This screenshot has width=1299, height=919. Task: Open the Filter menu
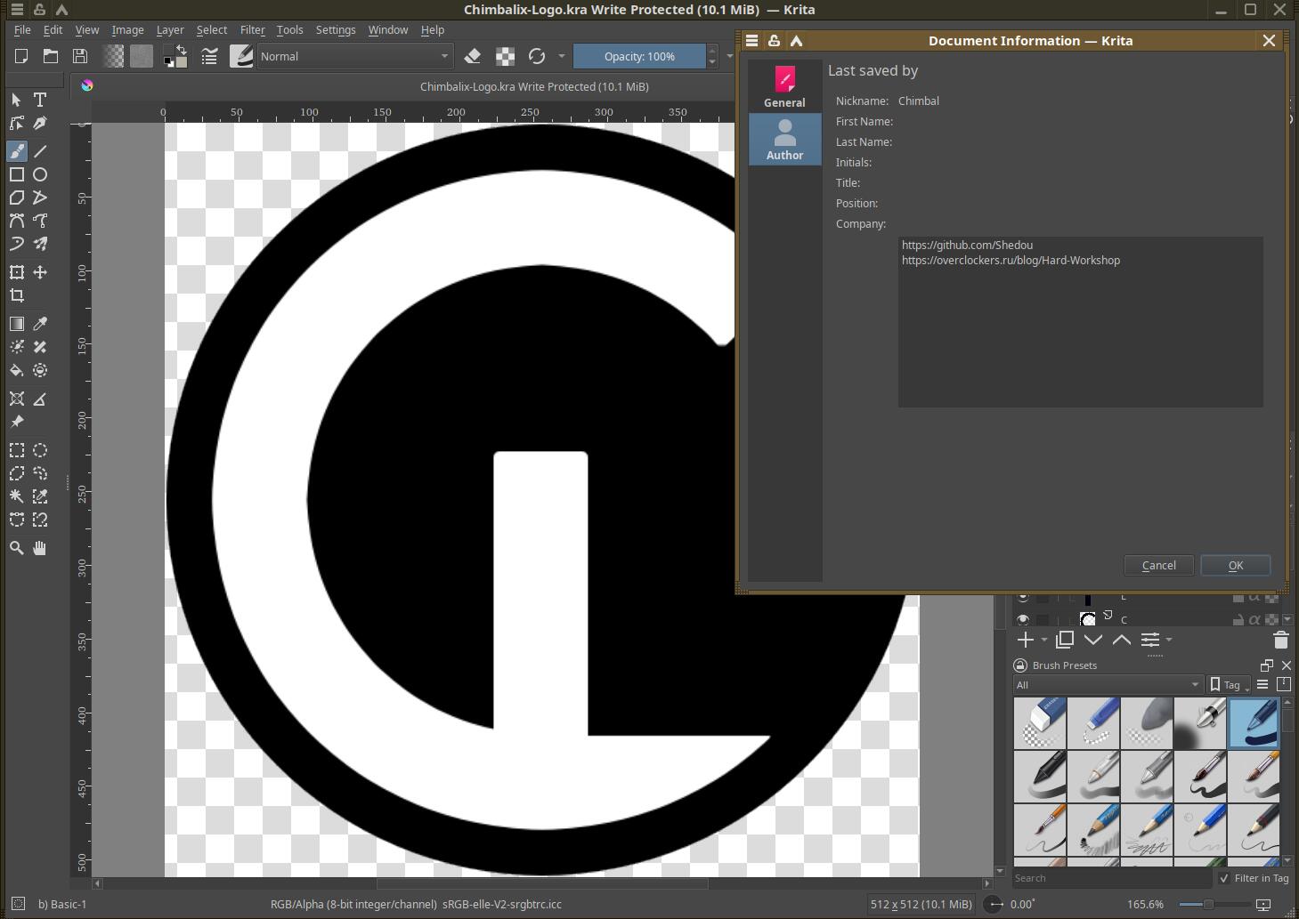tap(252, 29)
